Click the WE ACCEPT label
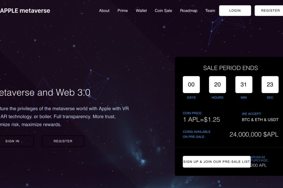The width and height of the screenshot is (283, 188). click(x=252, y=114)
